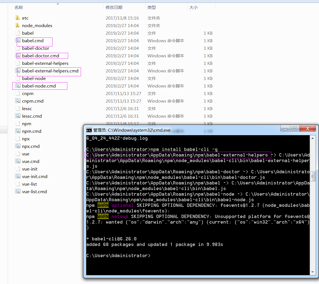This screenshot has height=284, width=319.
Task: Click the npx file icon
Action: [x=18, y=139]
